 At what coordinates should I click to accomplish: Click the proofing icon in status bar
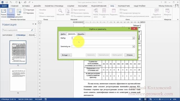(x=46, y=99)
